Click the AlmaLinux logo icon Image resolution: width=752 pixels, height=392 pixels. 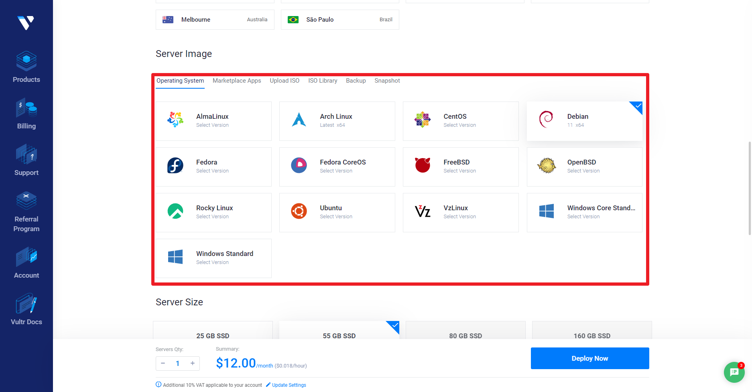coord(175,120)
